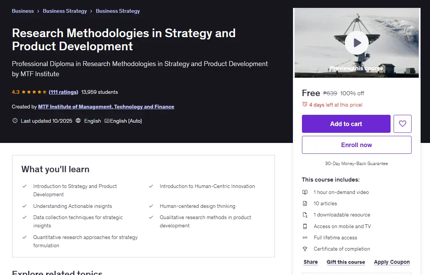Click the star rating icons
This screenshot has width=430, height=275.
[34, 92]
